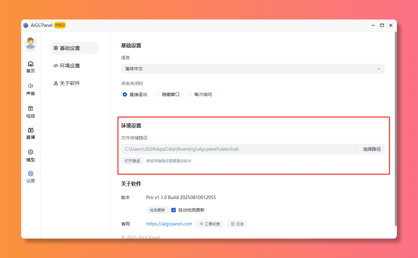Choose the 隐藏窗口 radio option
Image resolution: width=418 pixels, height=258 pixels.
[157, 95]
